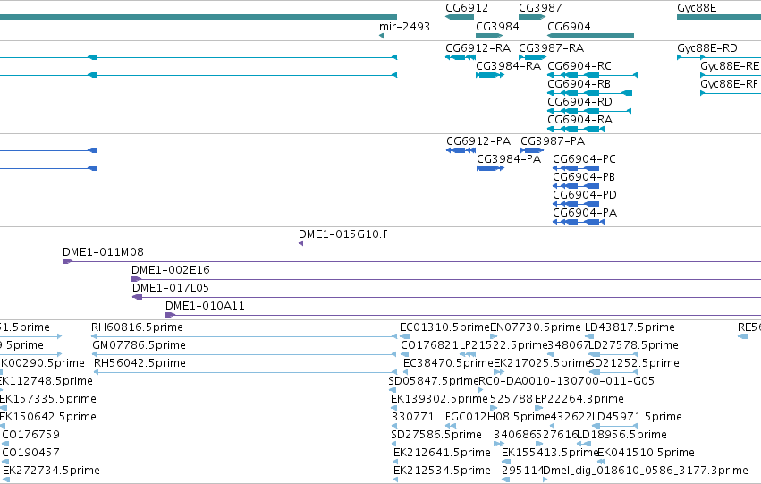
Task: Click feature CO176759
Action: pos(30,435)
